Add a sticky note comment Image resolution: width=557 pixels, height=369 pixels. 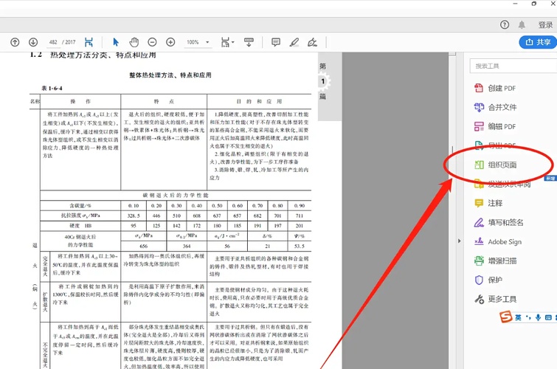coord(276,42)
